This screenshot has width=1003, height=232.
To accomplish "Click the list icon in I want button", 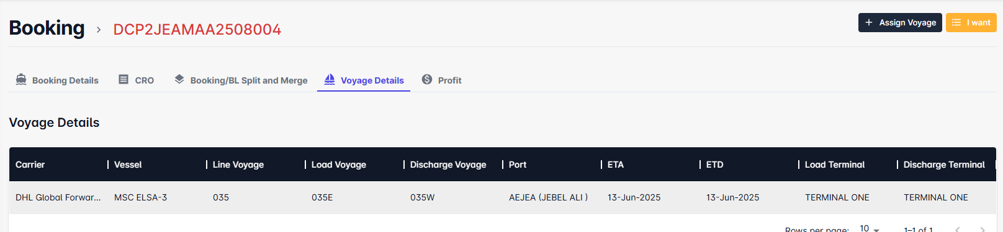I will [956, 22].
